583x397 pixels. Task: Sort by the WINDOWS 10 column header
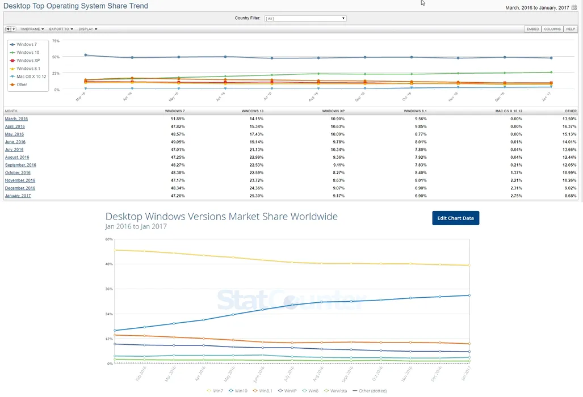253,111
